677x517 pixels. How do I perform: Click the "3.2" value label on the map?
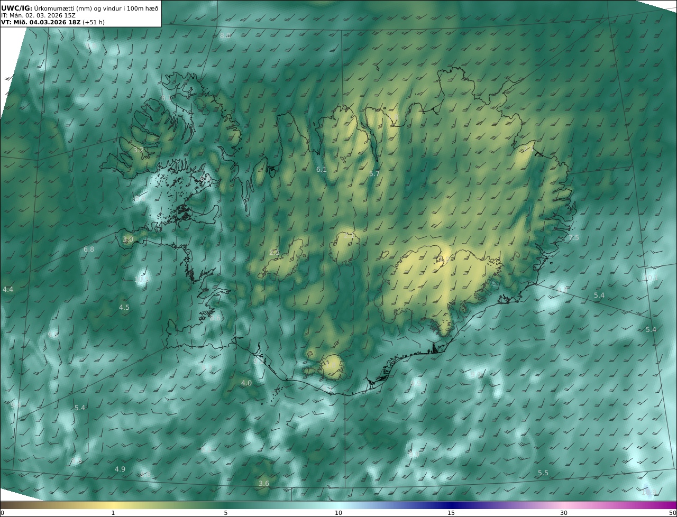[138, 150]
